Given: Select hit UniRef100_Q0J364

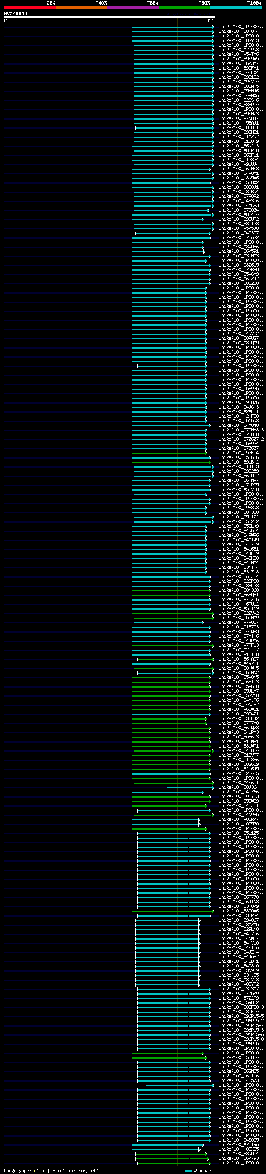Looking at the screenshot, I should point(238,787).
